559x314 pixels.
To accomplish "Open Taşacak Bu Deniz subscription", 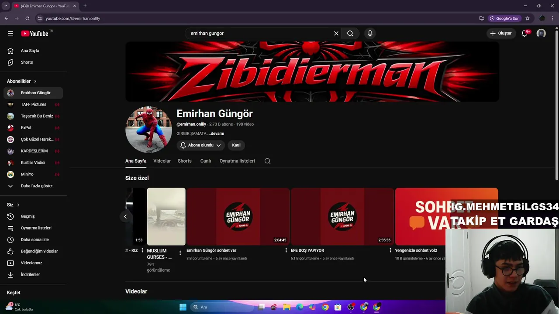I will click(33, 116).
